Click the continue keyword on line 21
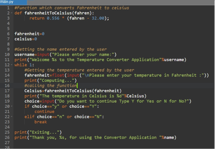The height and width of the screenshot is (149, 215). click(44, 112)
